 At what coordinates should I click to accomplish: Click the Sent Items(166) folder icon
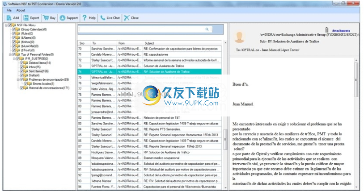tap(26, 71)
